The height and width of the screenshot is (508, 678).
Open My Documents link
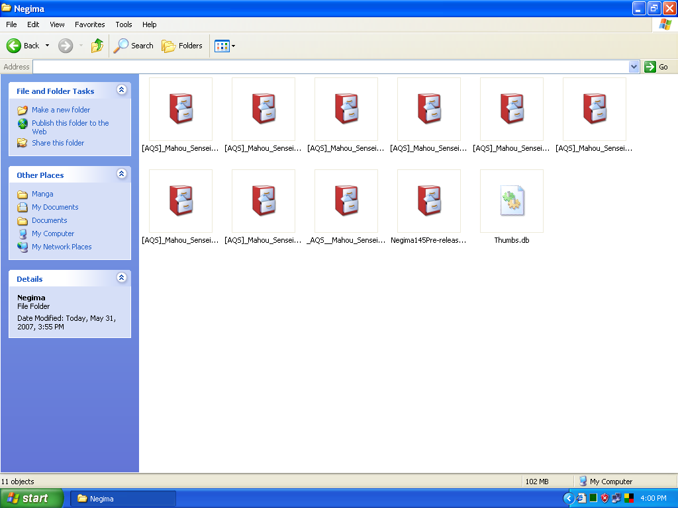55,207
